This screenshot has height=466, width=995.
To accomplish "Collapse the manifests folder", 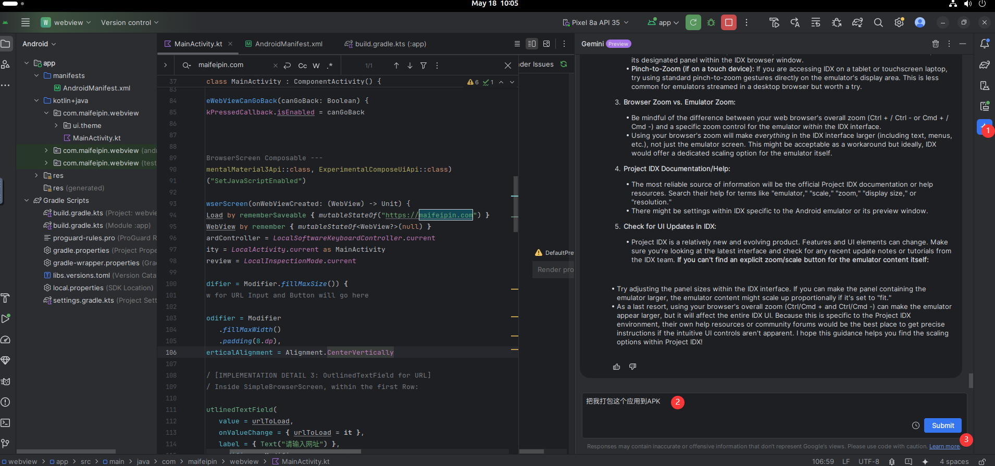I will (36, 75).
